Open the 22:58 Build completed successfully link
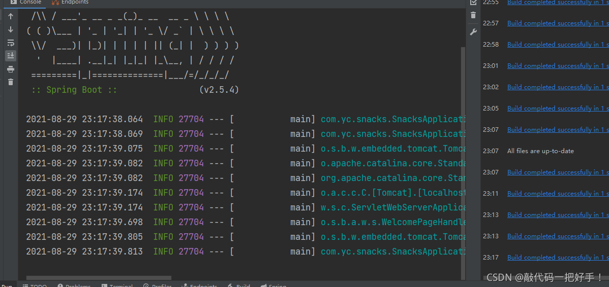The height and width of the screenshot is (287, 609). point(558,45)
